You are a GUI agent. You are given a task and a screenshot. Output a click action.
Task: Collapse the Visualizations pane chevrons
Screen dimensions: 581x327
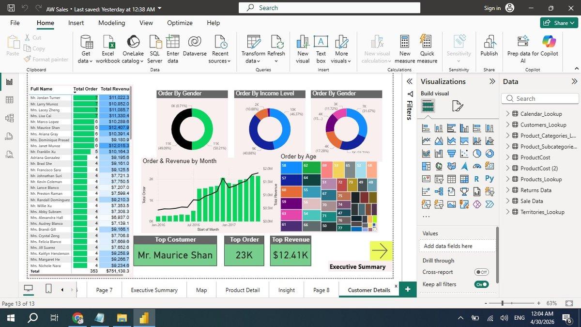[x=492, y=81]
